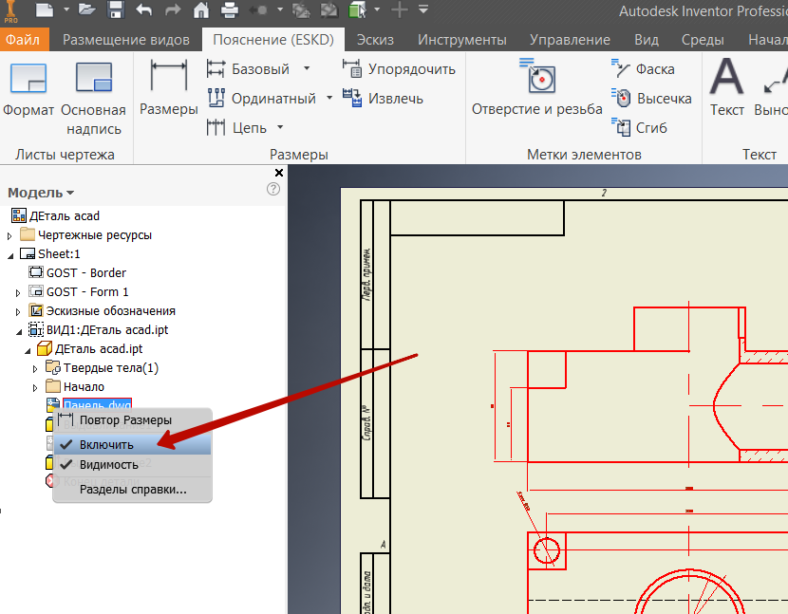788x614 pixels.
Task: Open customize quick access toolbar arrow
Action: [423, 9]
